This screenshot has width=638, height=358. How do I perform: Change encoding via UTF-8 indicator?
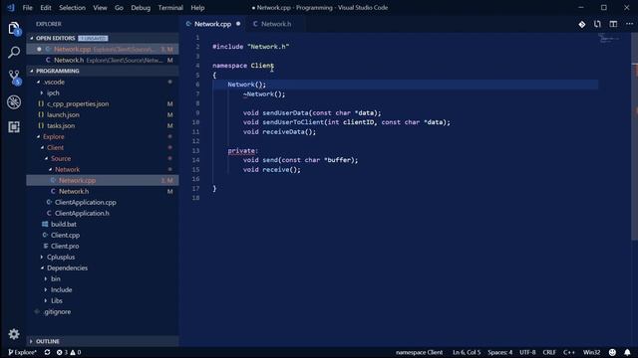[x=527, y=352]
